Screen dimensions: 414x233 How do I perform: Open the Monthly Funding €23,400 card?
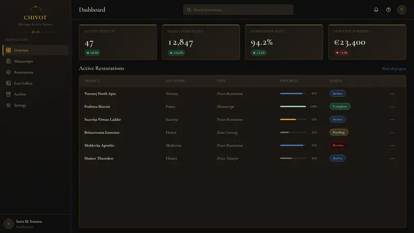[367, 42]
